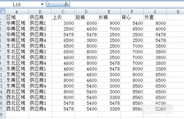Select 外套 value 3369 in 东南区域 供应商1 row
The height and width of the screenshot is (119, 184).
(155, 69)
